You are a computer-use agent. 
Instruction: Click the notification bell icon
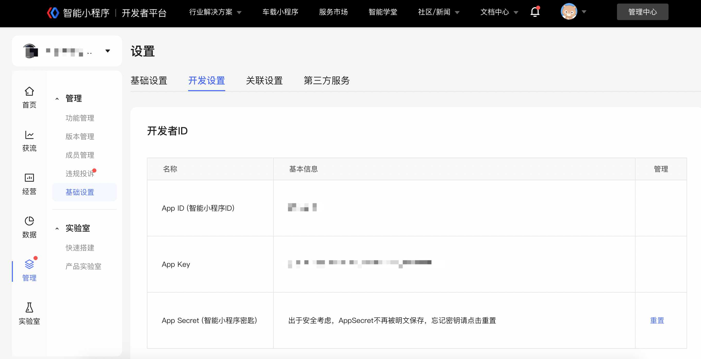(x=535, y=12)
